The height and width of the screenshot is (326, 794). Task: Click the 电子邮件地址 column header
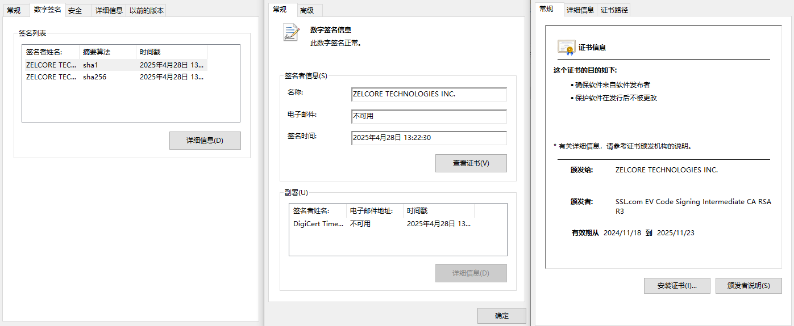(375, 211)
